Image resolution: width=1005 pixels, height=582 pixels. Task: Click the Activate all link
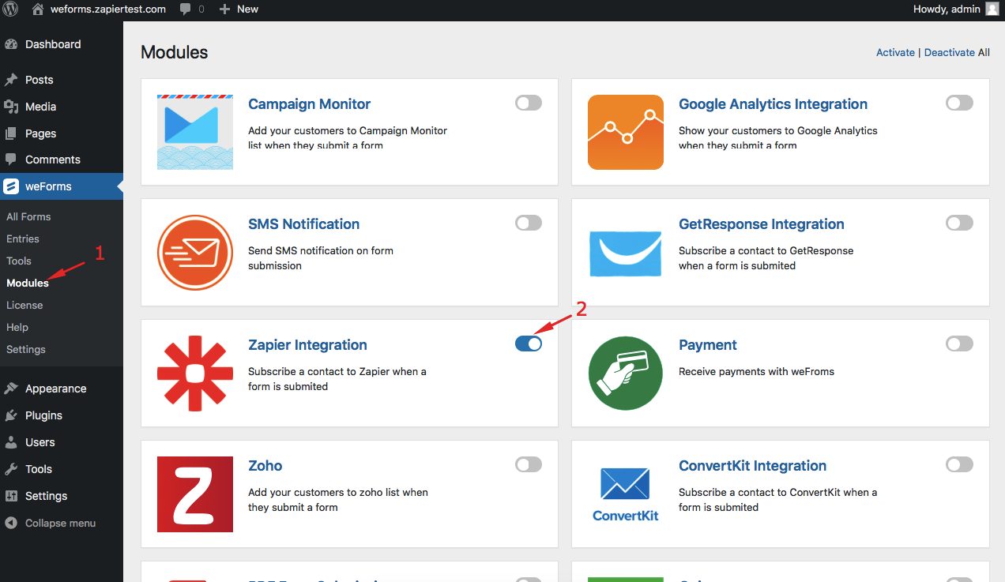pyautogui.click(x=895, y=53)
